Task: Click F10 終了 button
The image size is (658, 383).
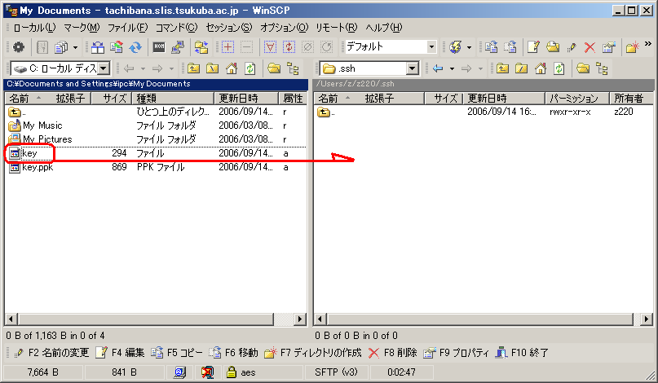Action: (522, 353)
